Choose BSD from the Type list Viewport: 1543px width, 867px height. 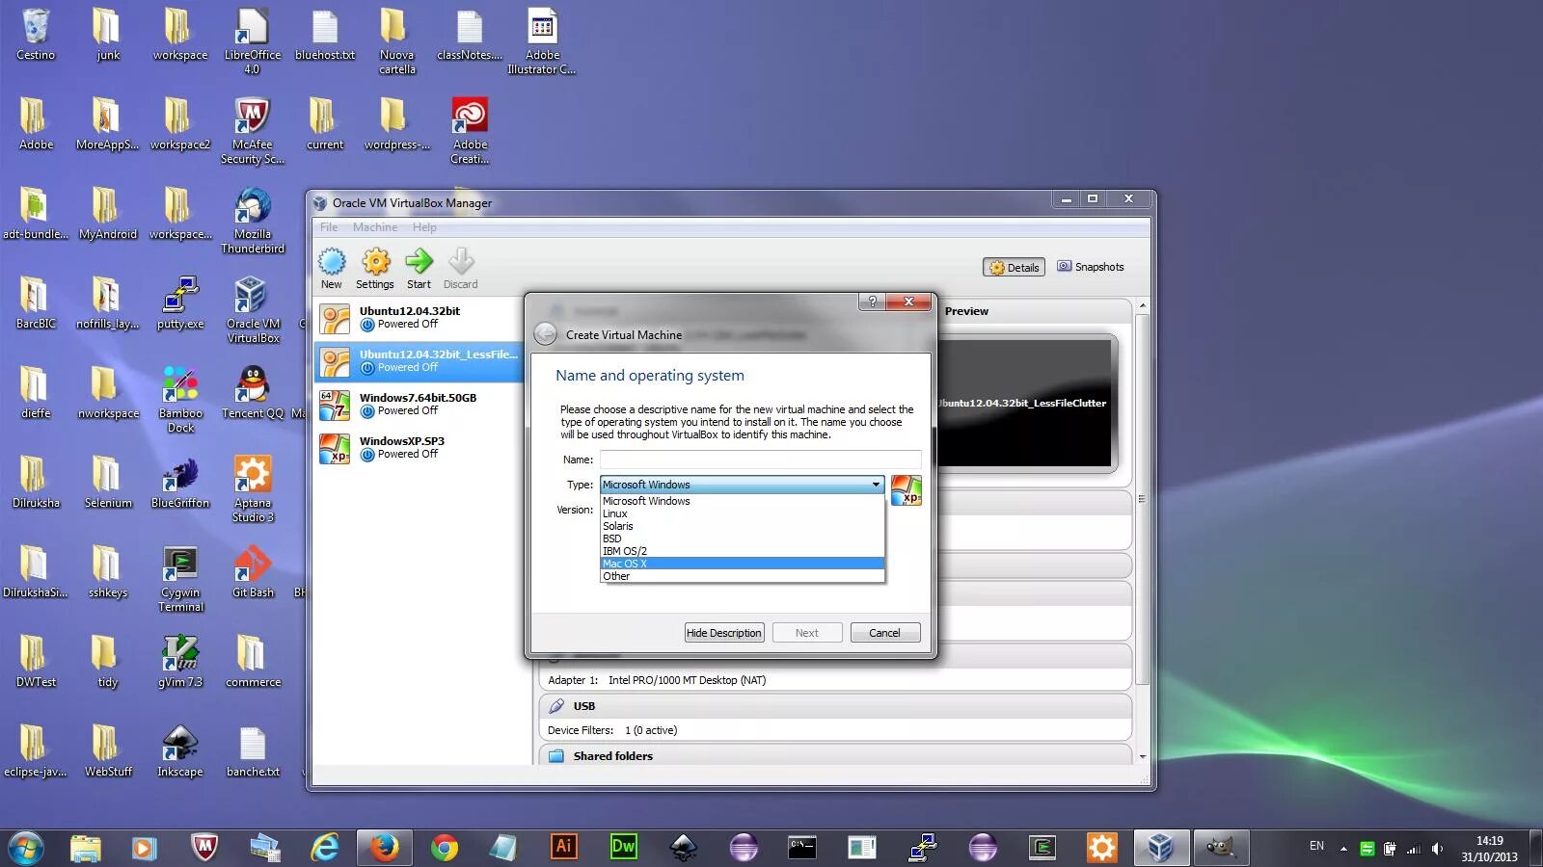(x=742, y=539)
